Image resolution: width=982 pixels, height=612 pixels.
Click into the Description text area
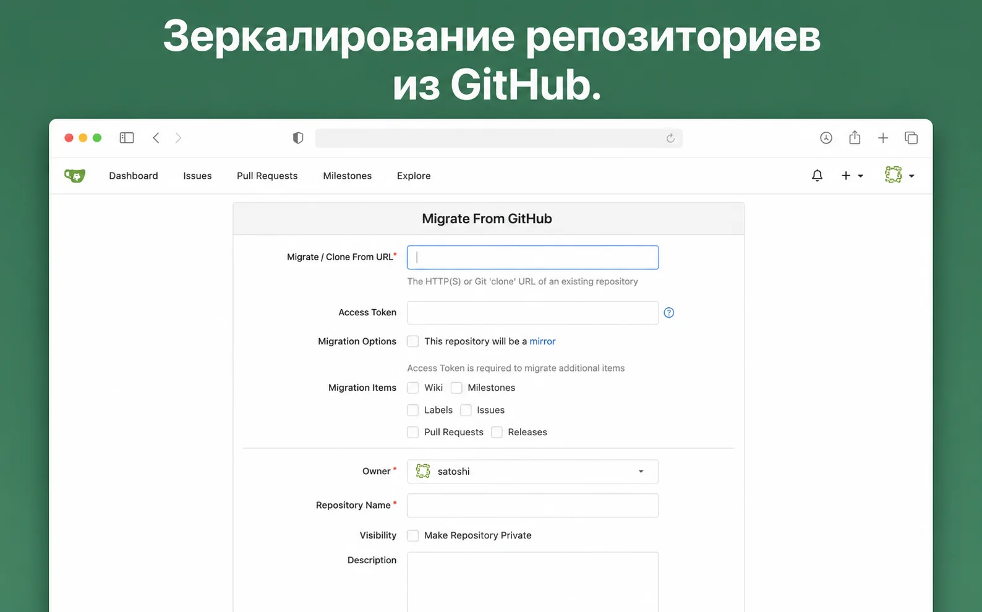[532, 582]
